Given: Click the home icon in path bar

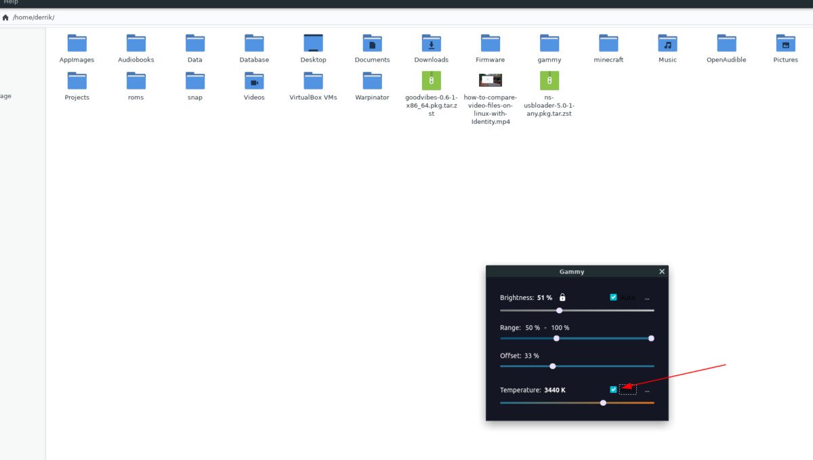Looking at the screenshot, I should click(x=5, y=17).
